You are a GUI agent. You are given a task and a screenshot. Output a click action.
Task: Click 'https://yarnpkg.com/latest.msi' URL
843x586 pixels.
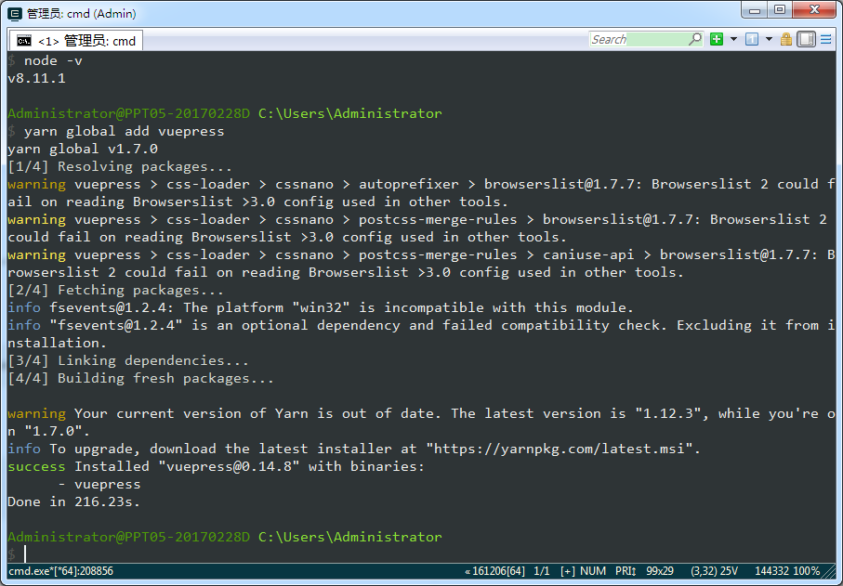[559, 449]
